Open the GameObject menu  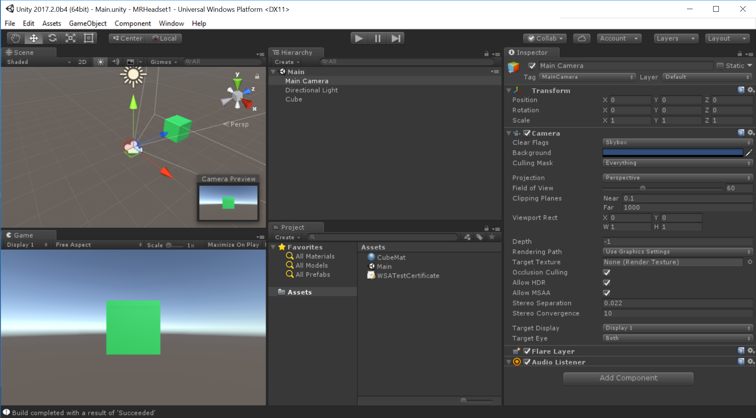pos(88,23)
